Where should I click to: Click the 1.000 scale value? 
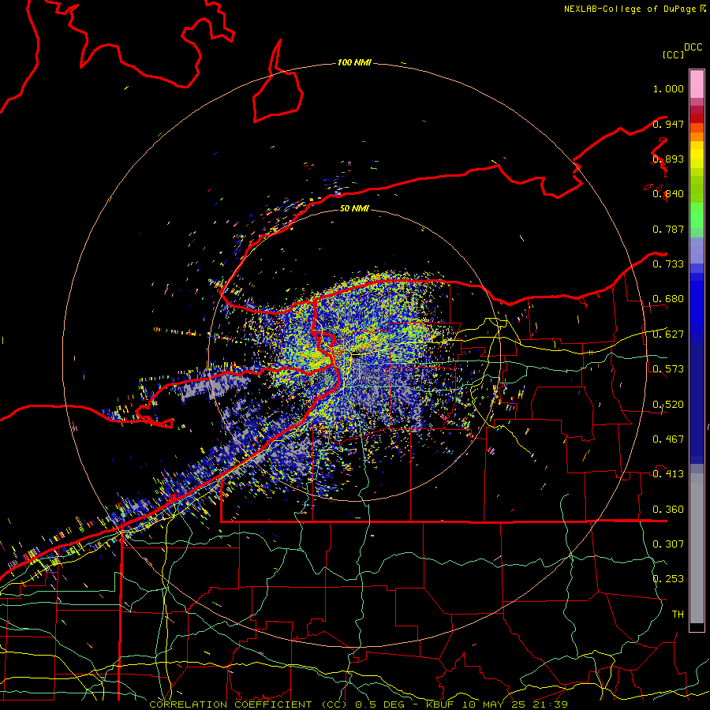point(668,88)
